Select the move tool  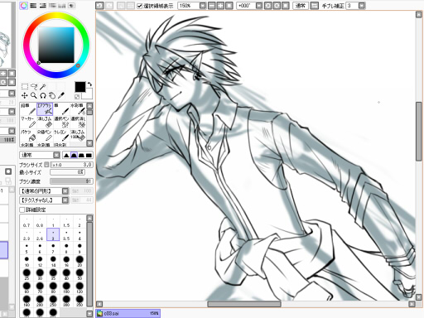25,95
